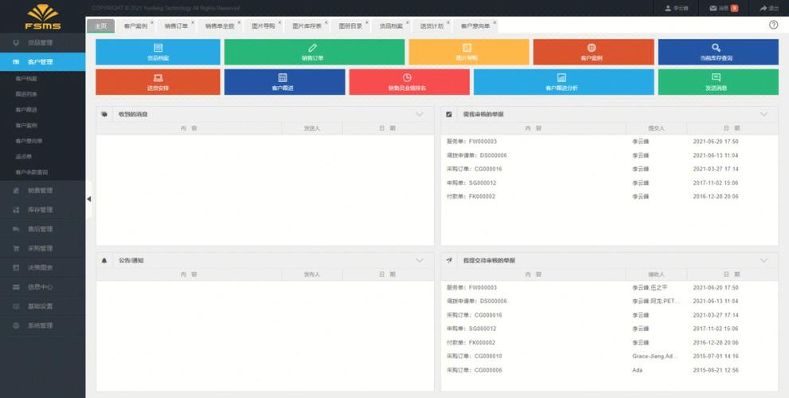Open the 系统管理 system management gear menu
The width and height of the screenshot is (789, 398).
pyautogui.click(x=42, y=326)
